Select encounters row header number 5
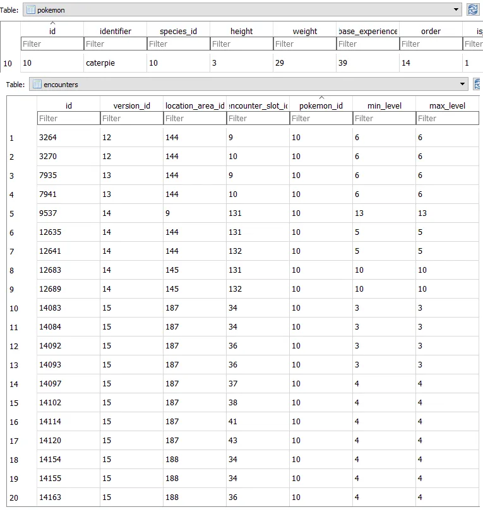This screenshot has height=512, width=483. pos(22,213)
